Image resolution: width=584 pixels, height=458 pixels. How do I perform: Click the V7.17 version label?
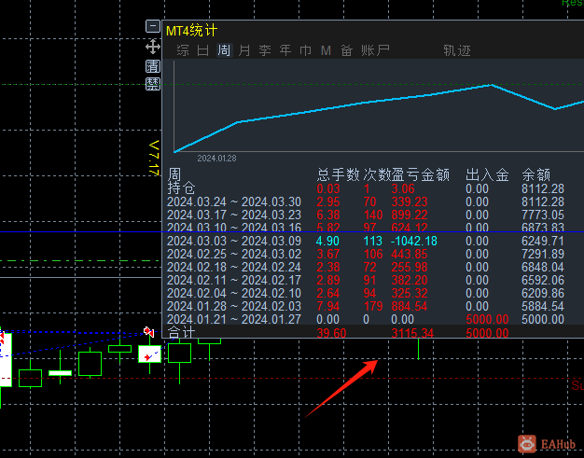point(154,158)
